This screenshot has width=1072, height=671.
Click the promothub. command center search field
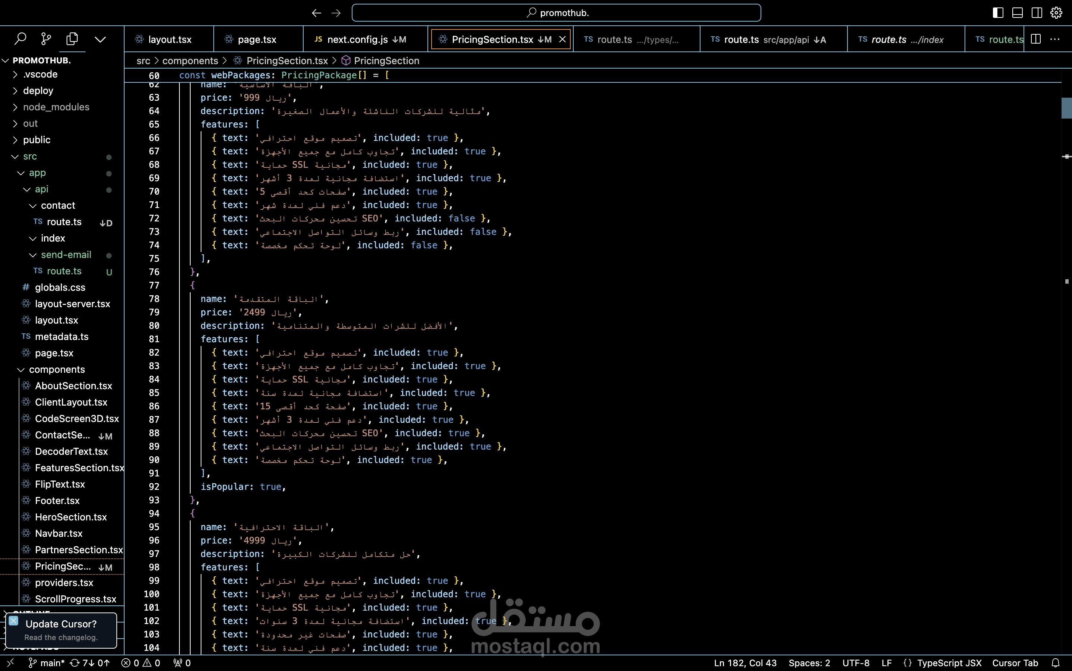pyautogui.click(x=556, y=13)
